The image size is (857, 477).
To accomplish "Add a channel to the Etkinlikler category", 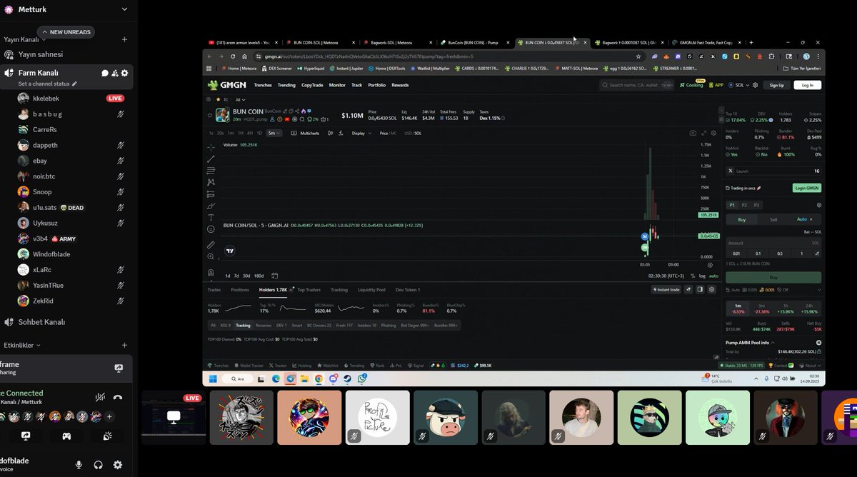I will (x=125, y=345).
